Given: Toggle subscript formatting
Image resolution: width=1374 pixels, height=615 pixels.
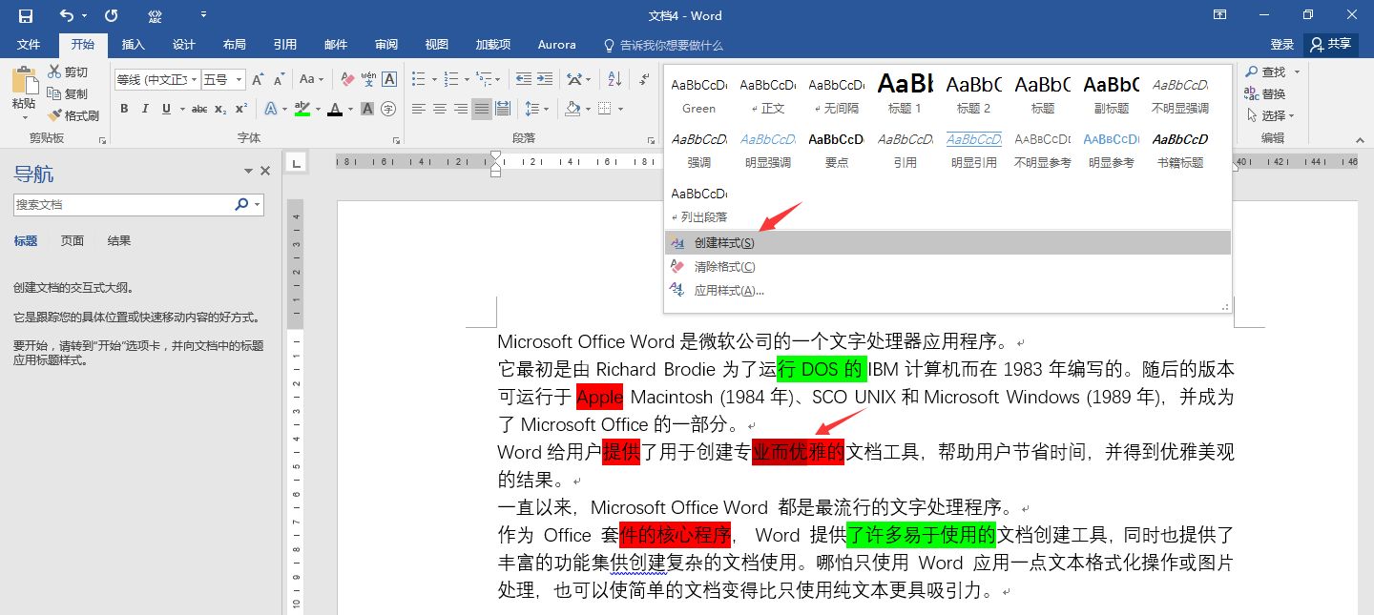Looking at the screenshot, I should 220,109.
